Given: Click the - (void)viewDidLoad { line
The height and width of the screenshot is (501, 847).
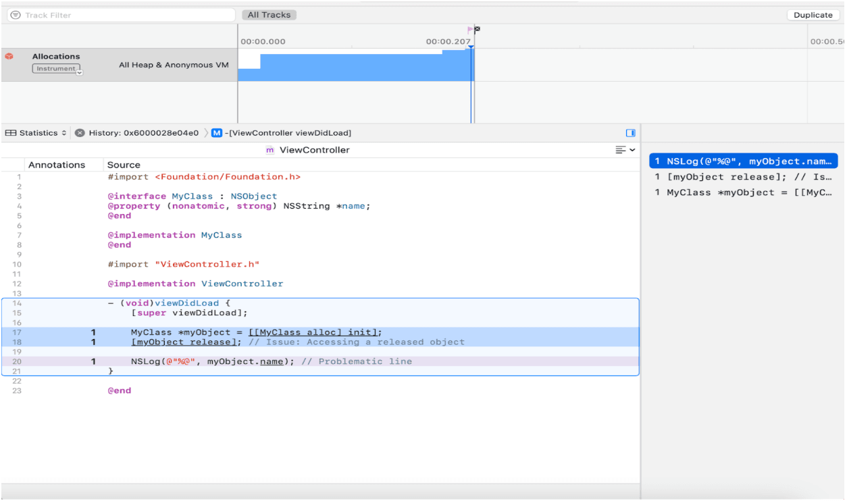Looking at the screenshot, I should (x=169, y=303).
